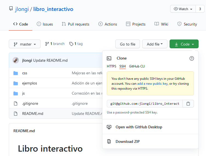Open the Issues tab
Screen dimensions: 206x156
tap(45, 24)
